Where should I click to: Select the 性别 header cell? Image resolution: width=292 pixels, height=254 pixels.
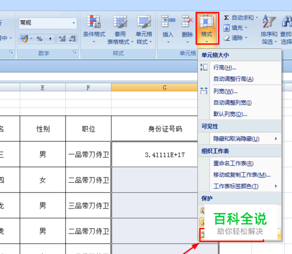(43, 128)
